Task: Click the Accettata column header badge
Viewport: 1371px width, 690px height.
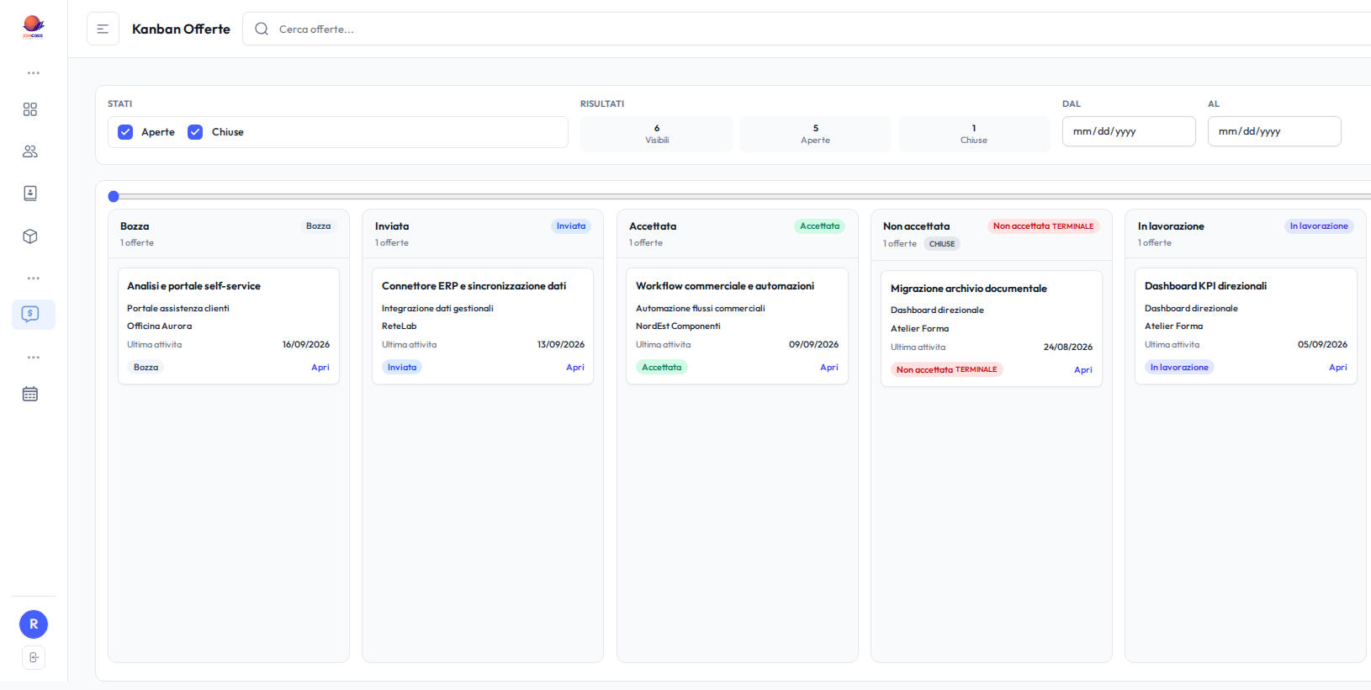Action: point(819,226)
